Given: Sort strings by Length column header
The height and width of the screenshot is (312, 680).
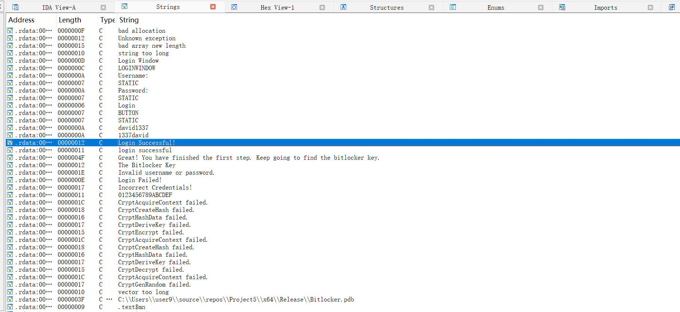Looking at the screenshot, I should click(70, 20).
